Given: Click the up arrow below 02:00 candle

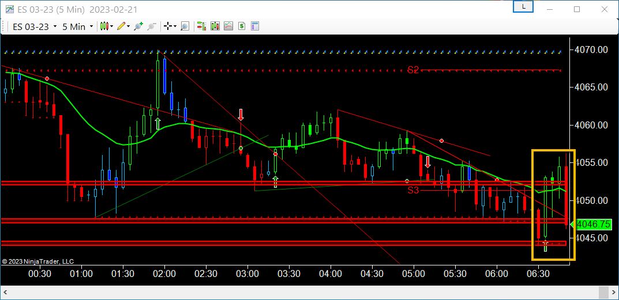Looking at the screenshot, I should tap(157, 123).
